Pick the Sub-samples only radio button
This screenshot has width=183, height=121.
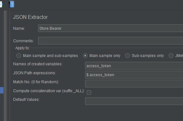tap(127, 56)
